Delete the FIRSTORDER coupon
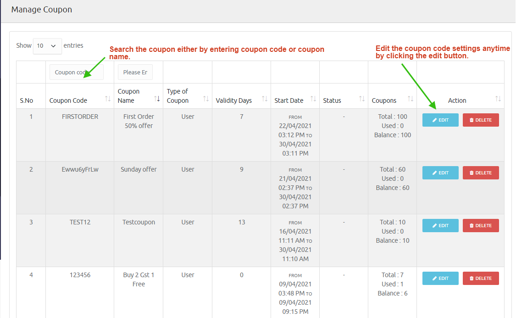 [481, 120]
